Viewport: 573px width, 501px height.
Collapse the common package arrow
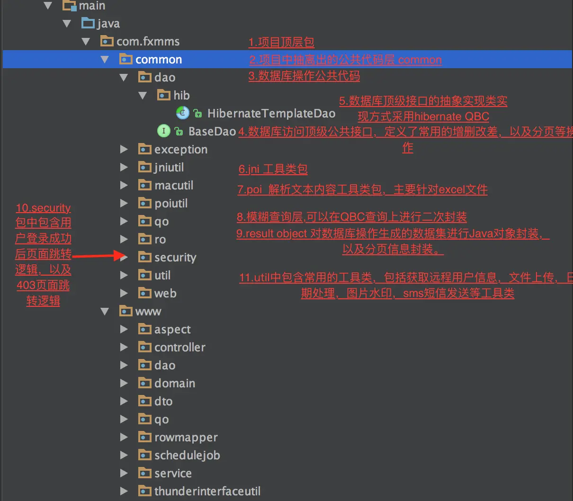click(105, 59)
